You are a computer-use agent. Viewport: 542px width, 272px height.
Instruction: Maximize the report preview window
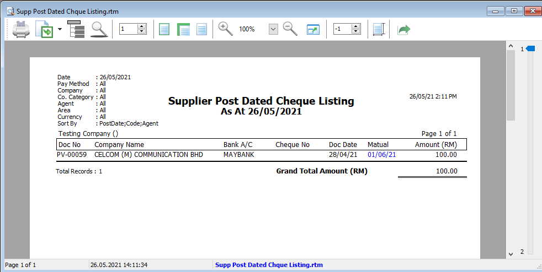coord(514,11)
